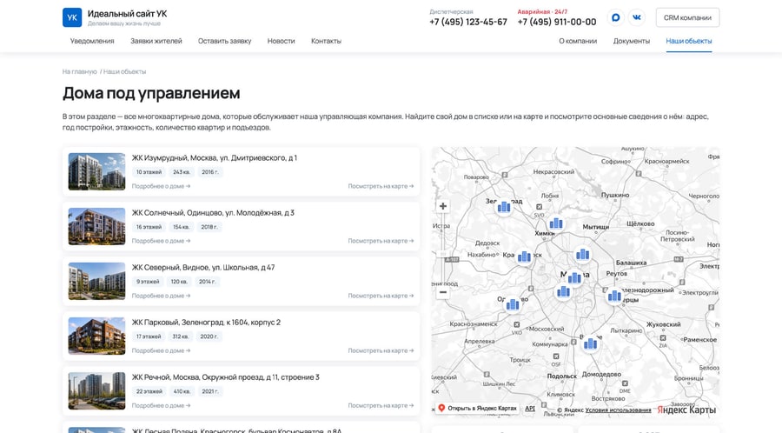Go back via На главную breadcrumb

[80, 71]
